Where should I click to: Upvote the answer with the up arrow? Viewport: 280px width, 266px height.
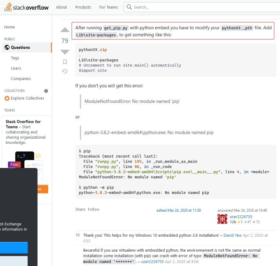click(x=65, y=30)
